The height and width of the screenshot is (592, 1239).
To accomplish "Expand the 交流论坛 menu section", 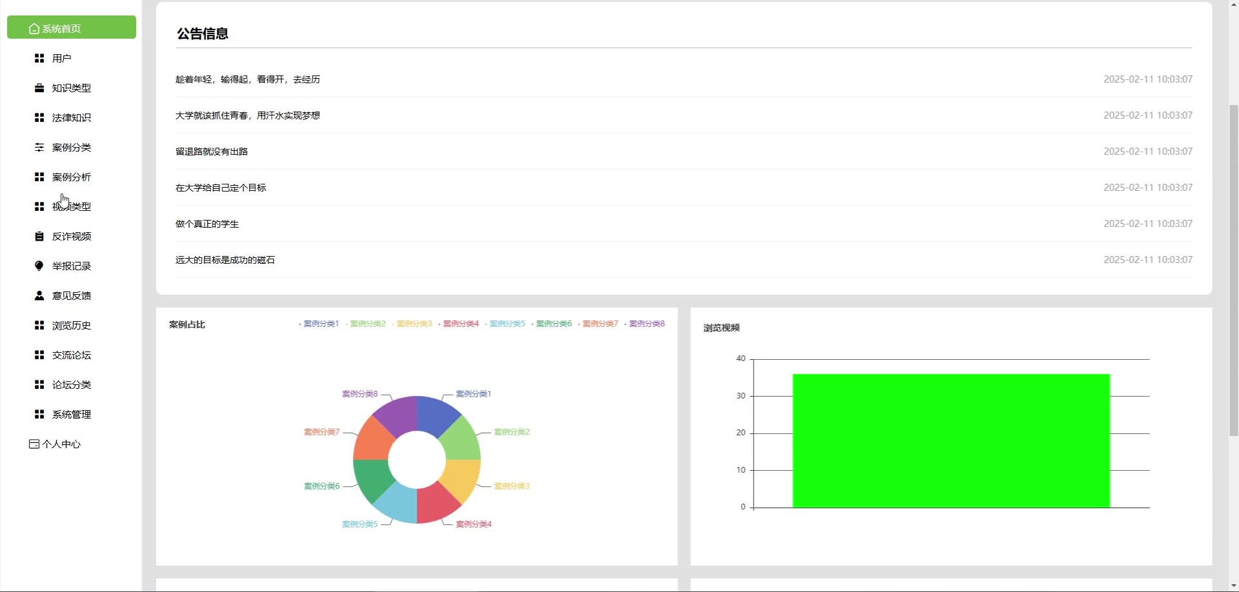I will (x=72, y=355).
